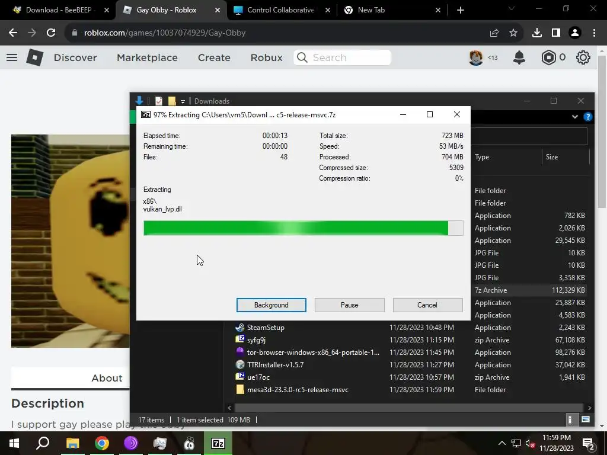Open Discover in Roblox nav
This screenshot has width=607, height=455.
(75, 57)
